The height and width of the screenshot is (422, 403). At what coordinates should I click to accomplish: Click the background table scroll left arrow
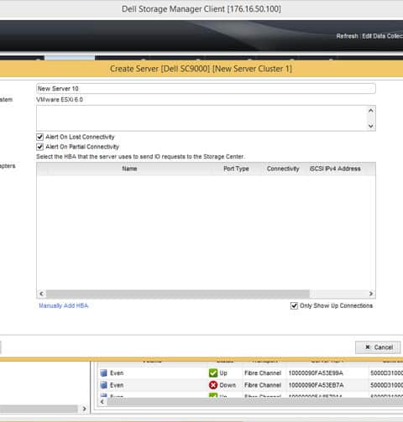click(x=102, y=402)
